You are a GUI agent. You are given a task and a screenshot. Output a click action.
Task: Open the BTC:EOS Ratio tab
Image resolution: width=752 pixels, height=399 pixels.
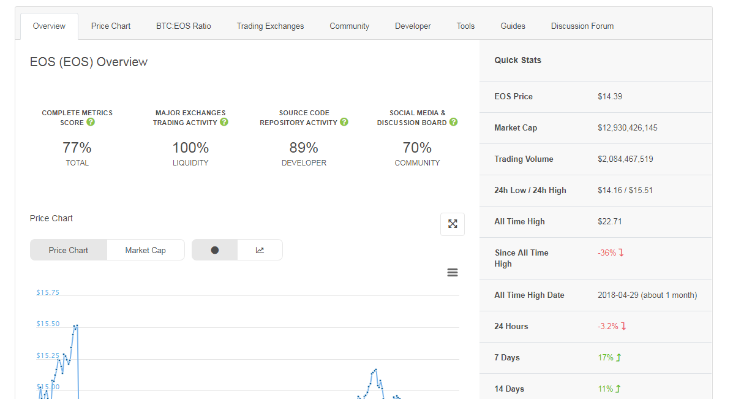(x=184, y=26)
